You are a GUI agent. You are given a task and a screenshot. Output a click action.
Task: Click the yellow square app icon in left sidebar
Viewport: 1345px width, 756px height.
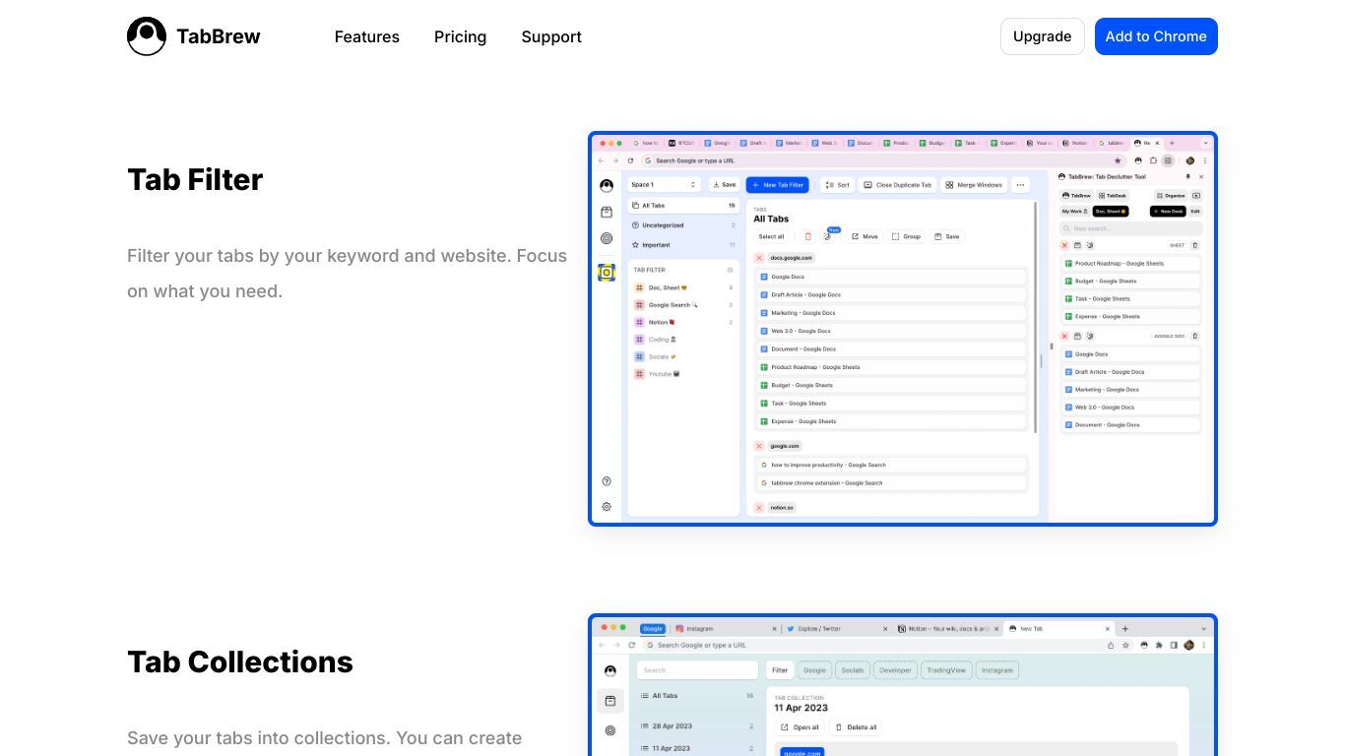pyautogui.click(x=607, y=273)
